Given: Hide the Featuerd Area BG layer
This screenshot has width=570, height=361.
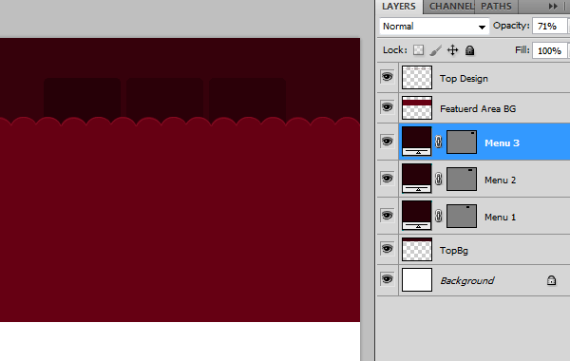Looking at the screenshot, I should point(388,107).
